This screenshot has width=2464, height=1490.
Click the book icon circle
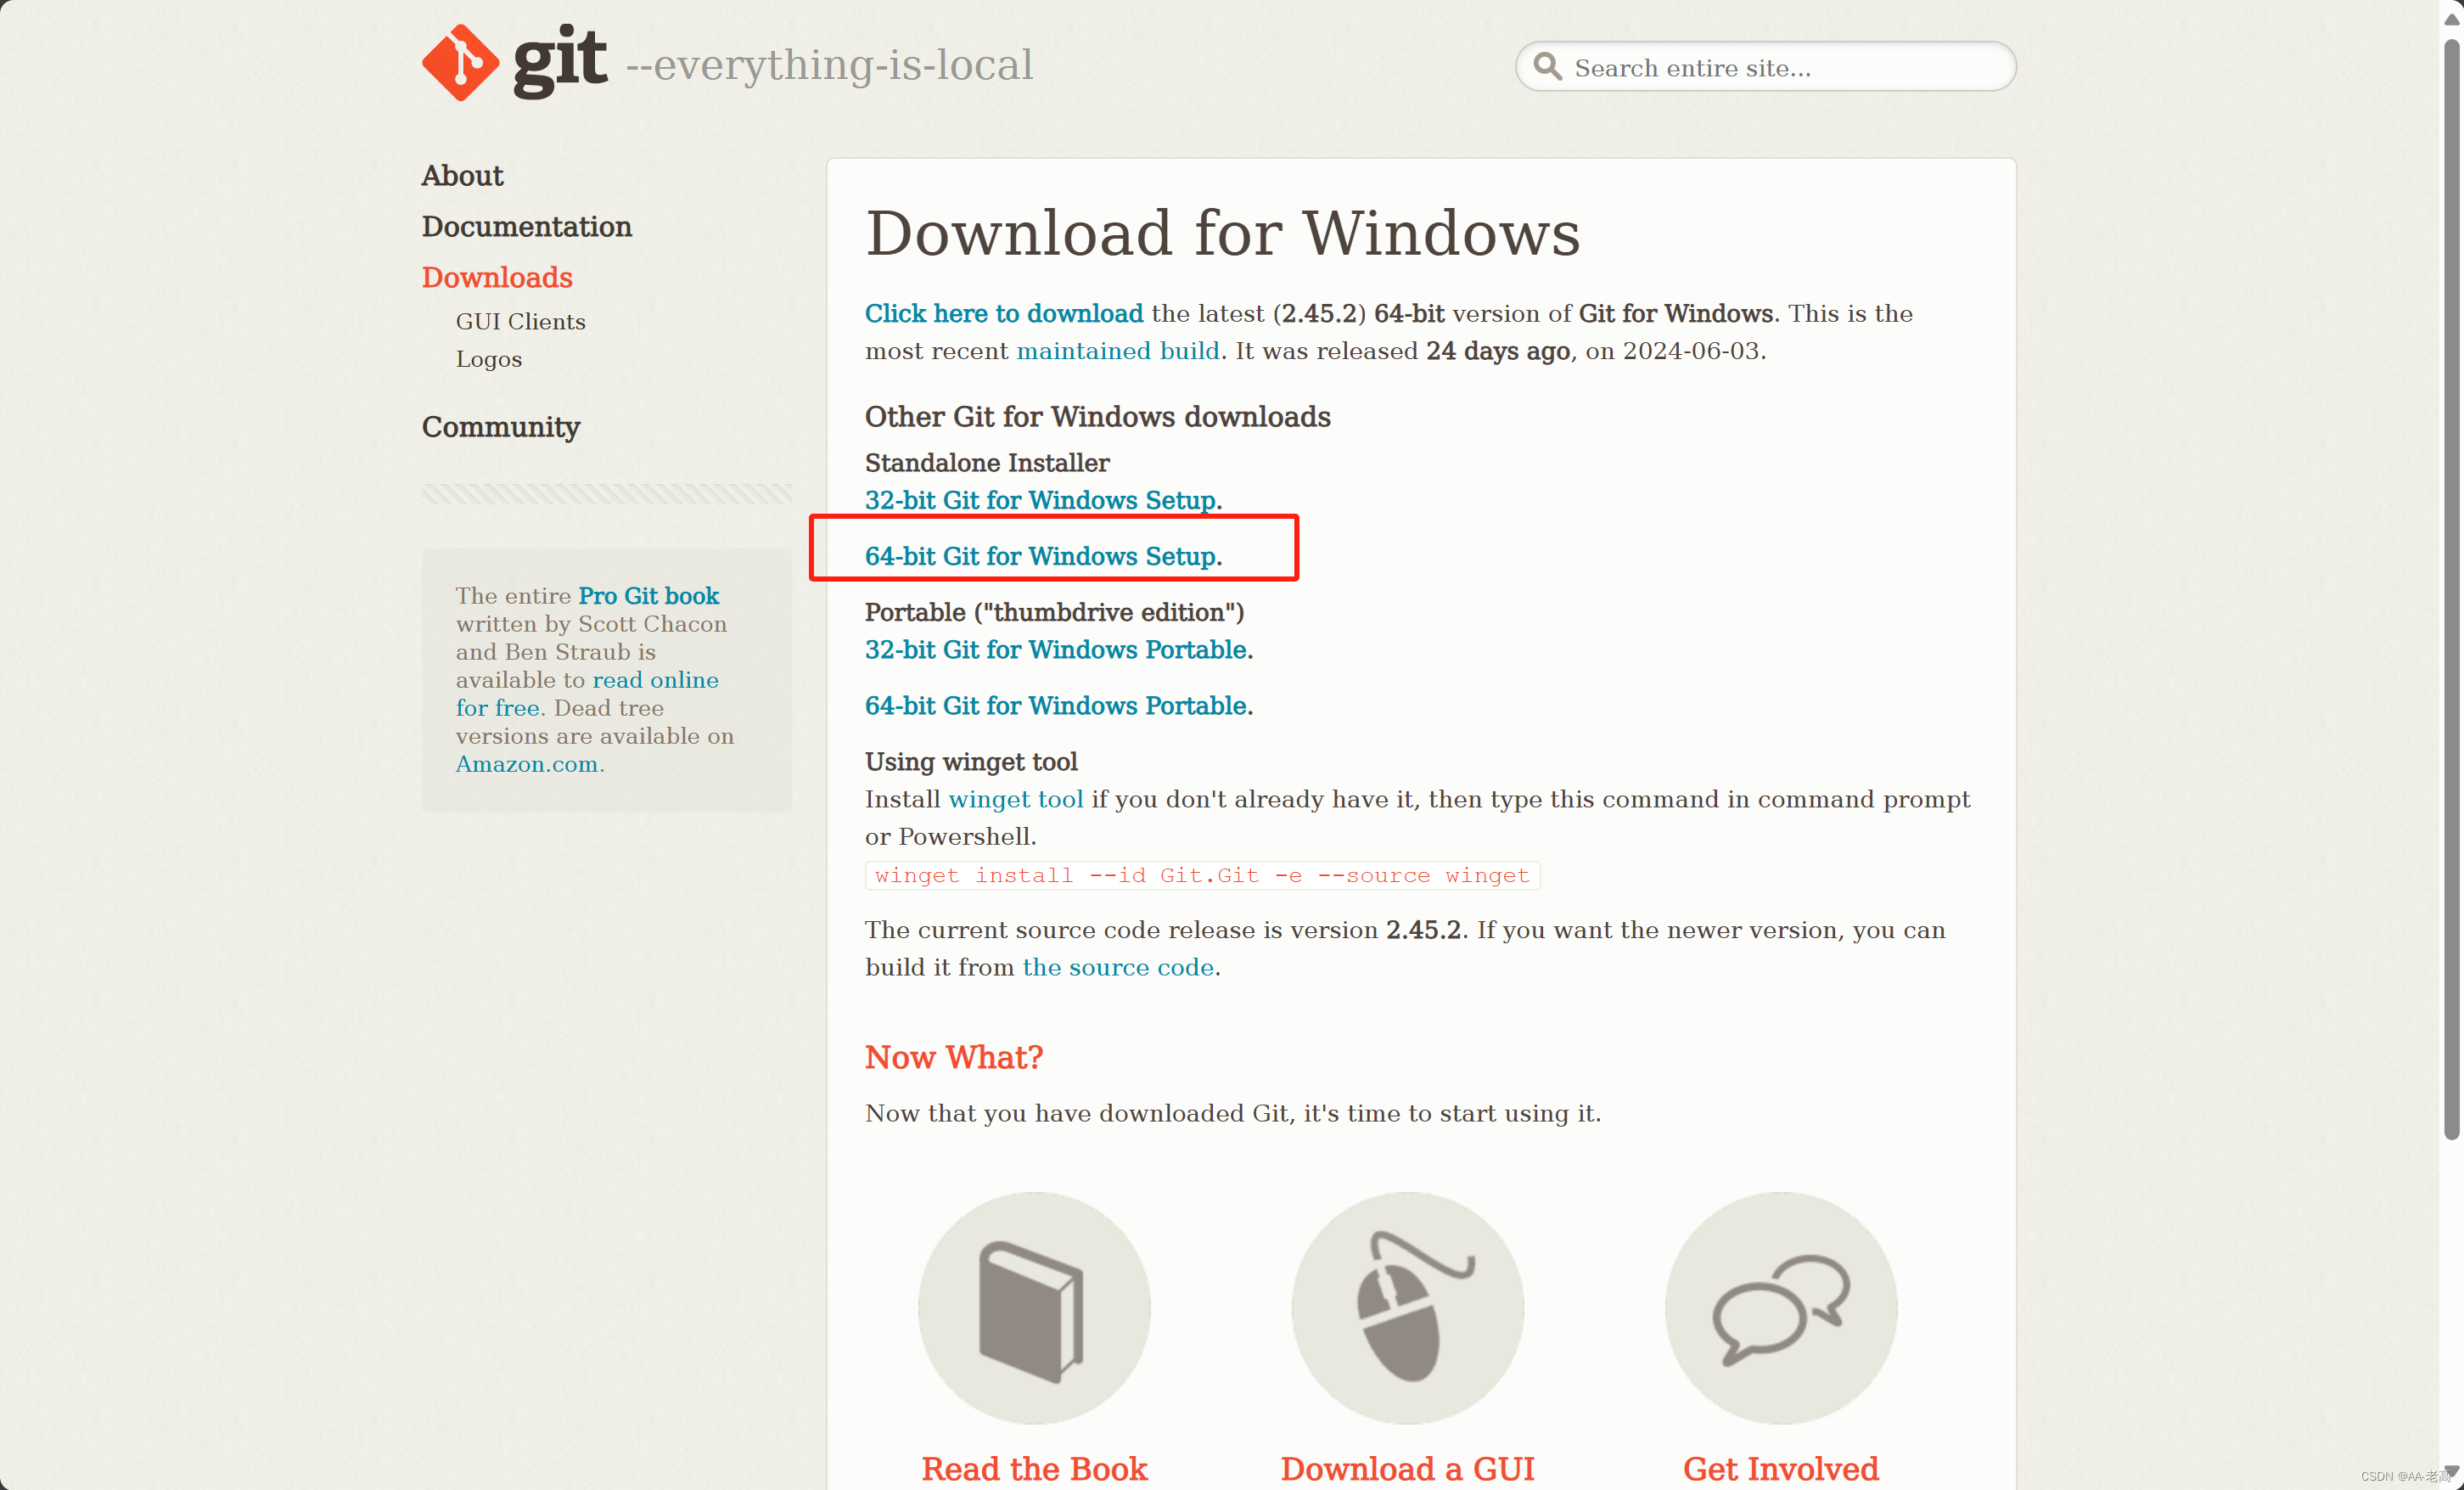pos(1034,1308)
